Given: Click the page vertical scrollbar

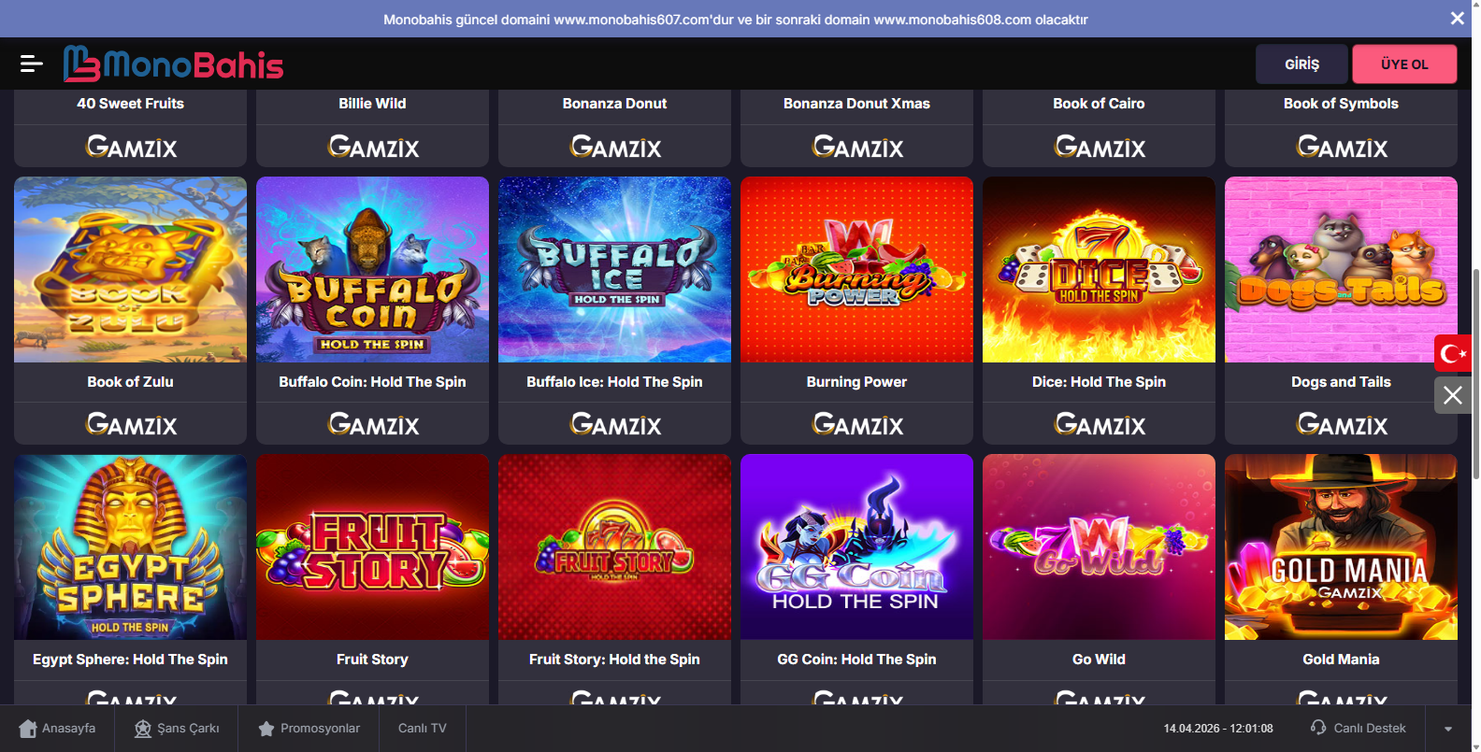Looking at the screenshot, I should [1476, 374].
